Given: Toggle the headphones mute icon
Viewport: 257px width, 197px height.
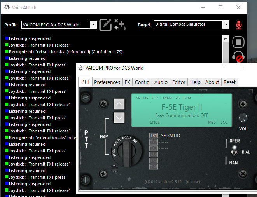Looking at the screenshot, I should tap(238, 57).
